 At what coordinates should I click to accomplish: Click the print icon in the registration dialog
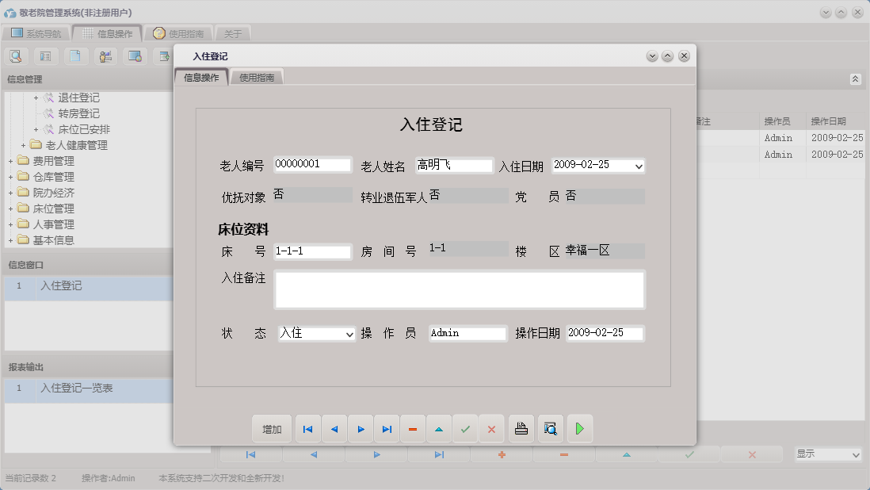522,428
